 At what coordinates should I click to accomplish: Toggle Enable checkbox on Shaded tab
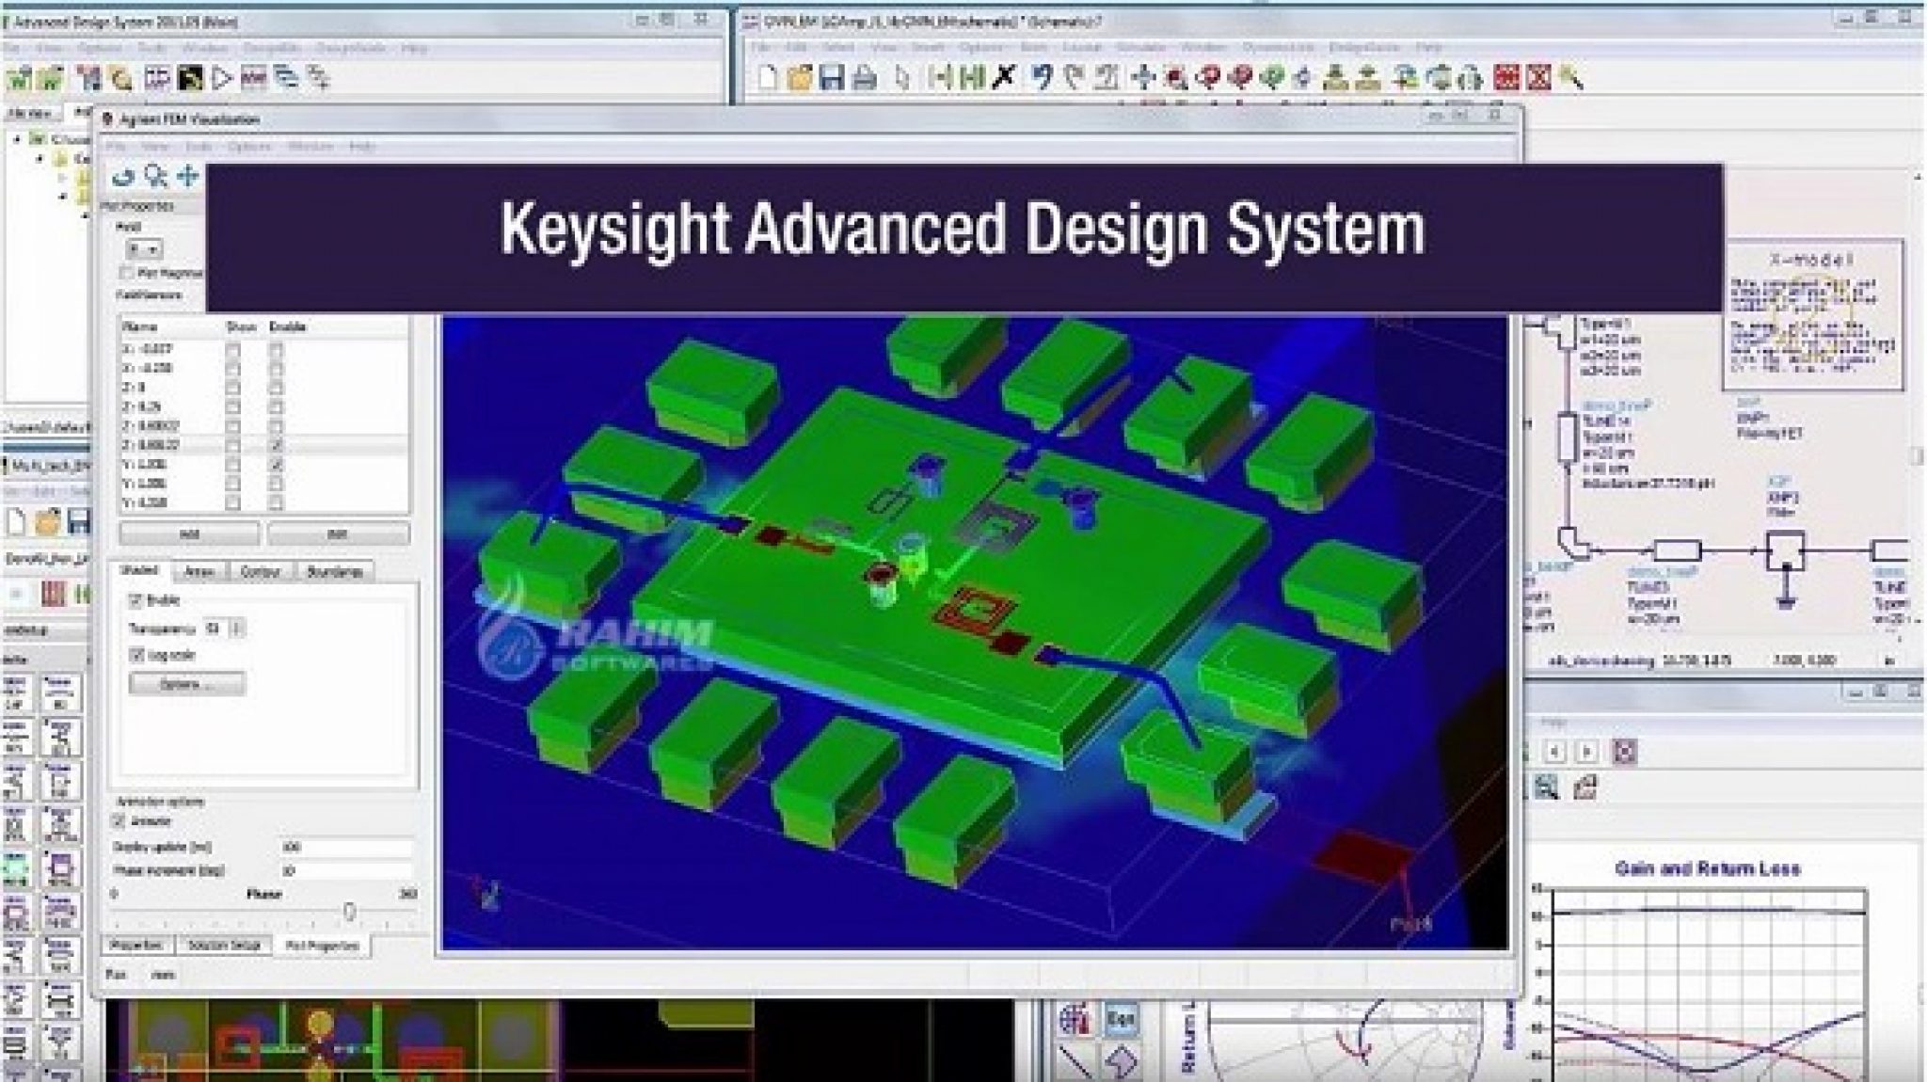click(135, 600)
